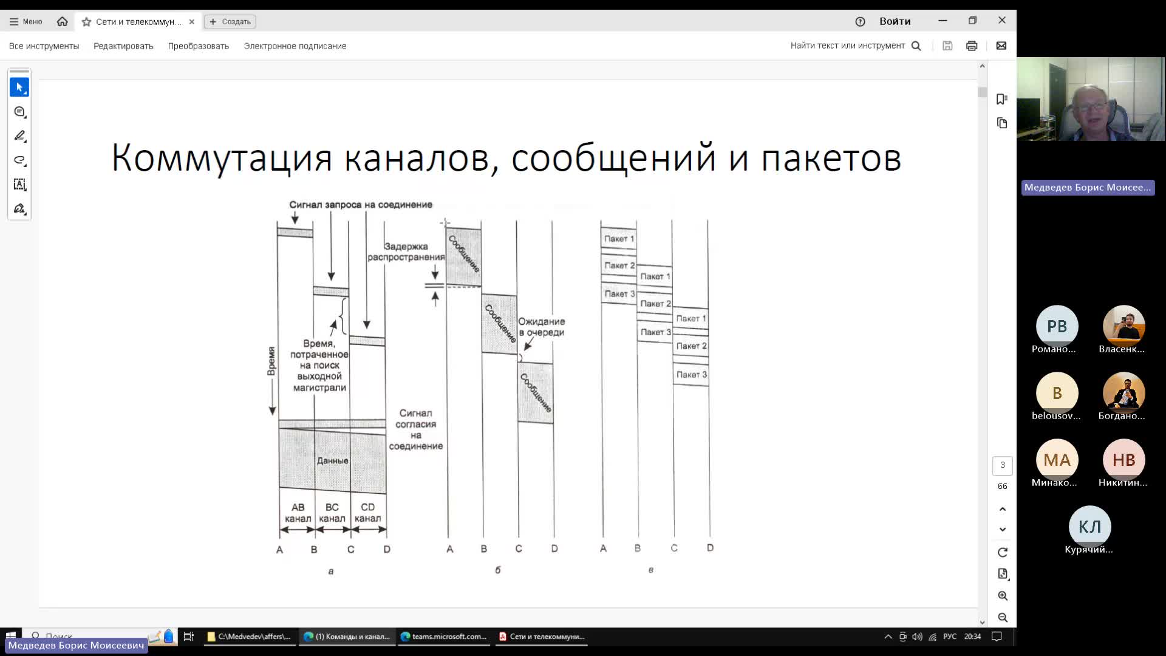The height and width of the screenshot is (656, 1166).
Task: Click the Войти sign-in button
Action: [895, 21]
